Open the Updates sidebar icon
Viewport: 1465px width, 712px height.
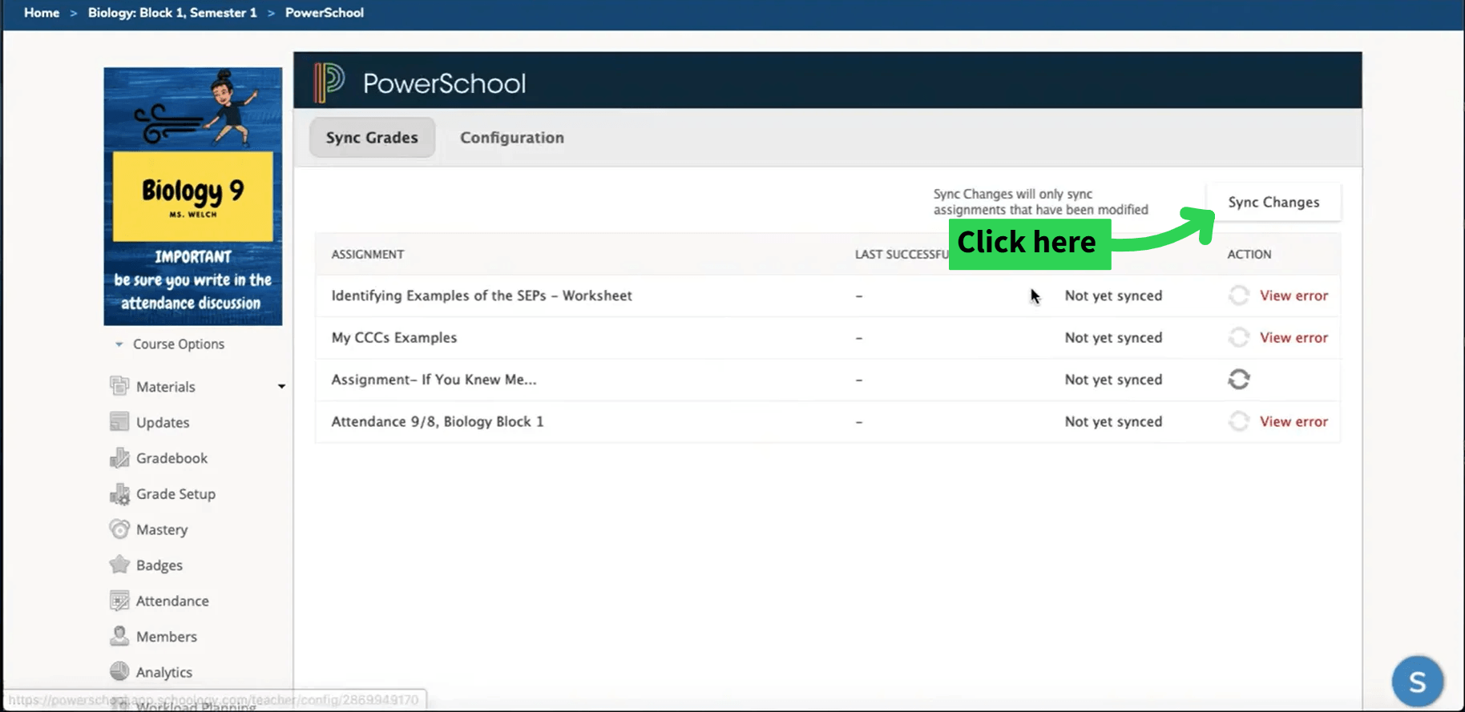(119, 422)
